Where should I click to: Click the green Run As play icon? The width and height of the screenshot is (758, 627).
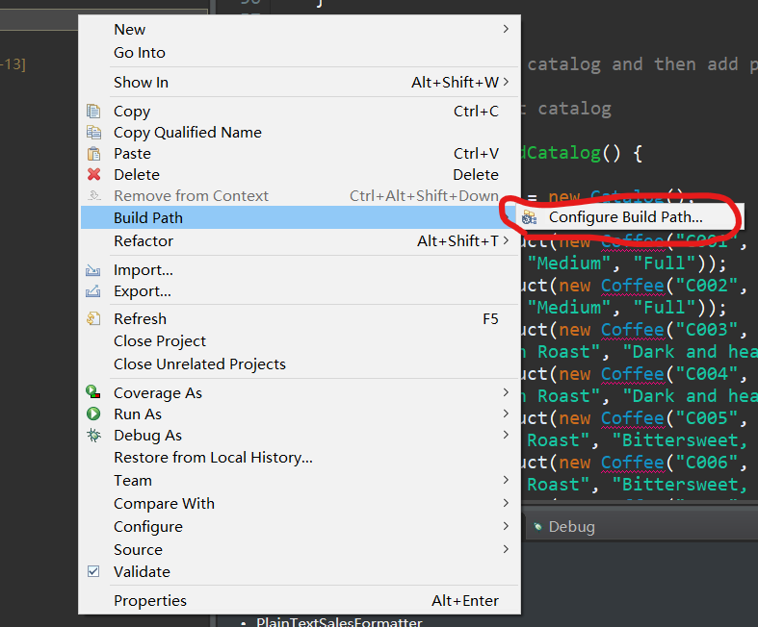coord(93,414)
